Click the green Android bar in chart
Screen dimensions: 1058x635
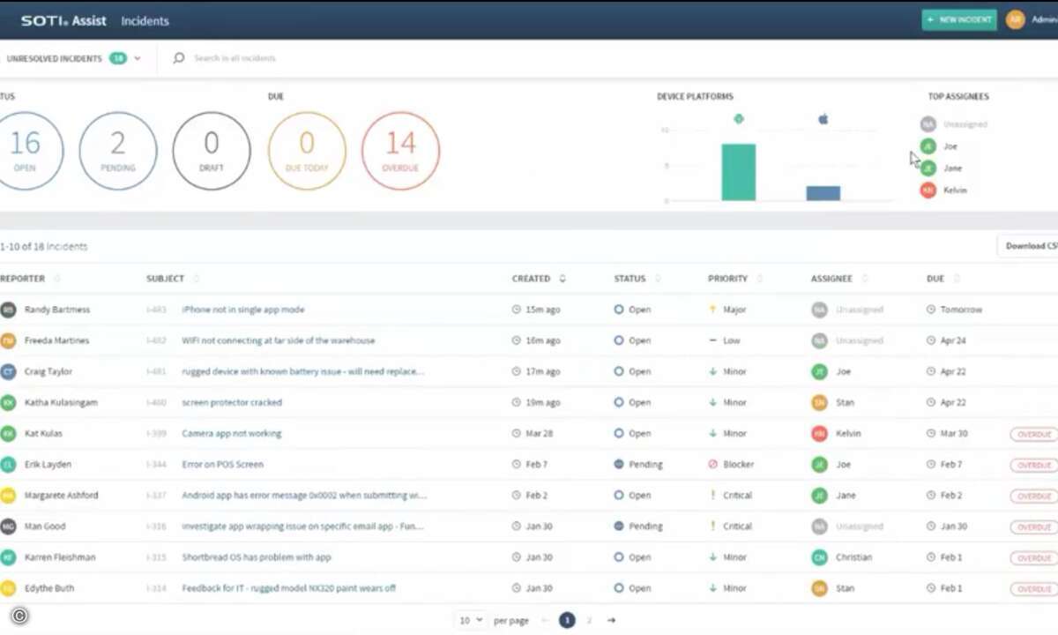coord(739,172)
